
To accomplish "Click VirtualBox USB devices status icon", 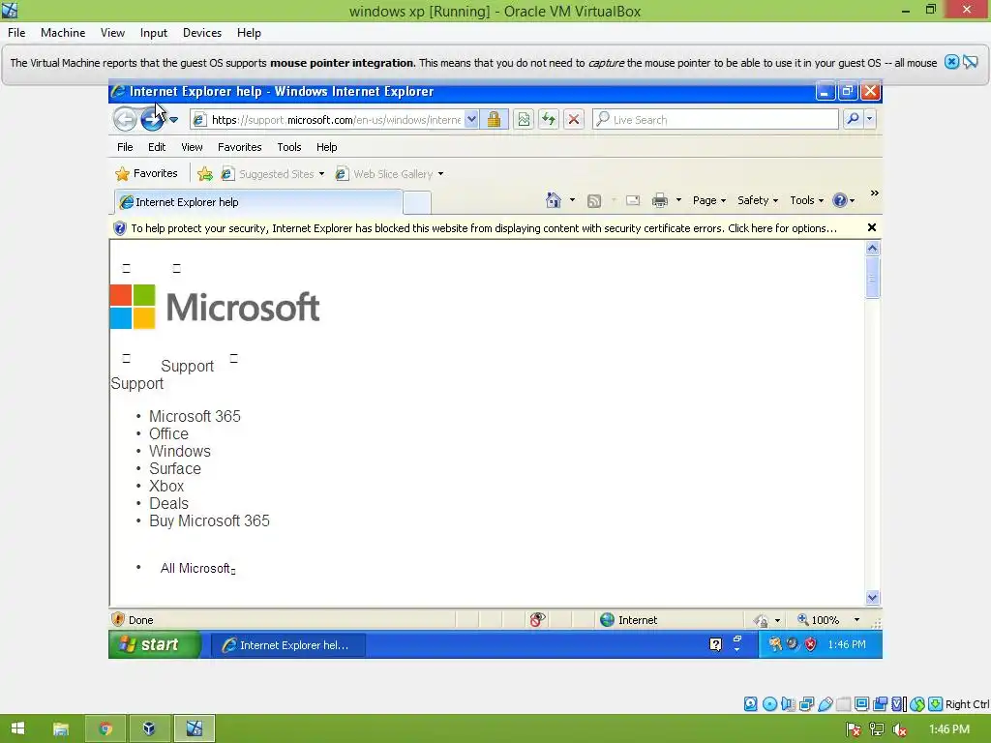I will [825, 704].
